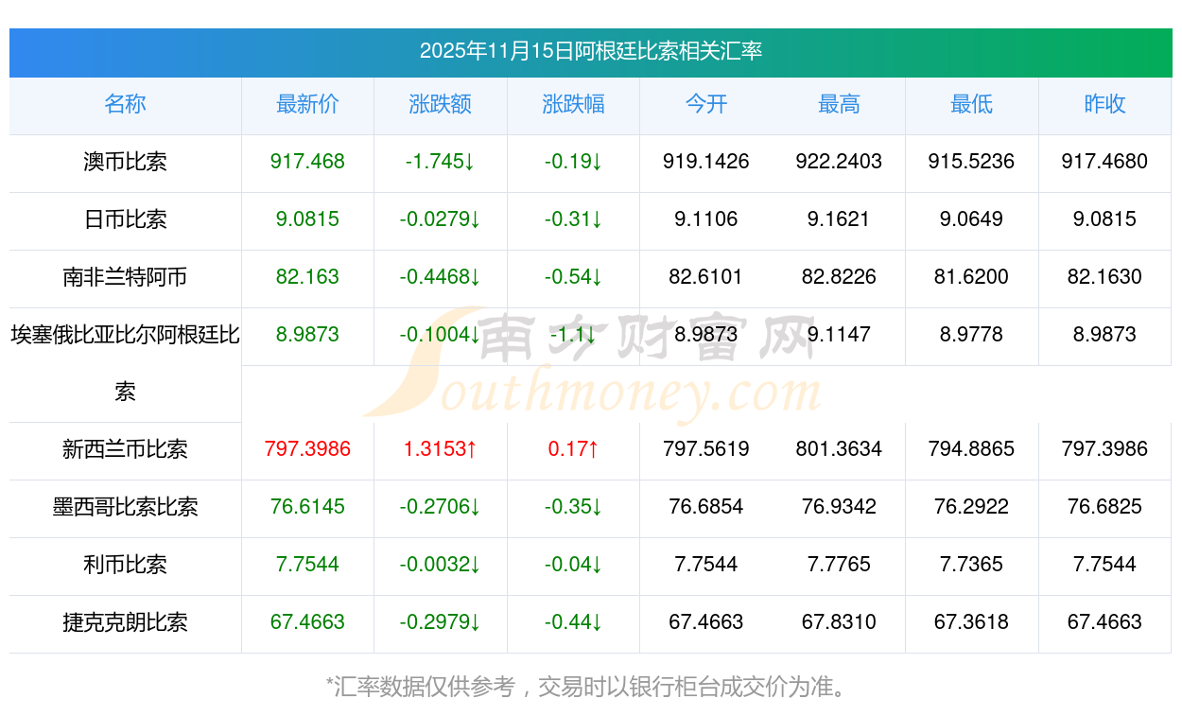Click the 名称 column header
Screen dimensions: 1182x716
125,104
